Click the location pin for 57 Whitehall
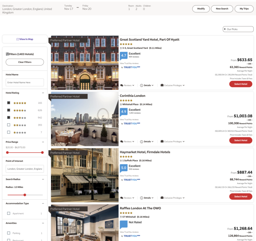256x241 pixels. click(x=121, y=217)
